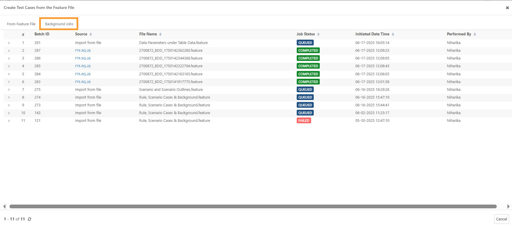Open FTR-RQ-28 link for batch 287
The width and height of the screenshot is (512, 227).
(83, 51)
